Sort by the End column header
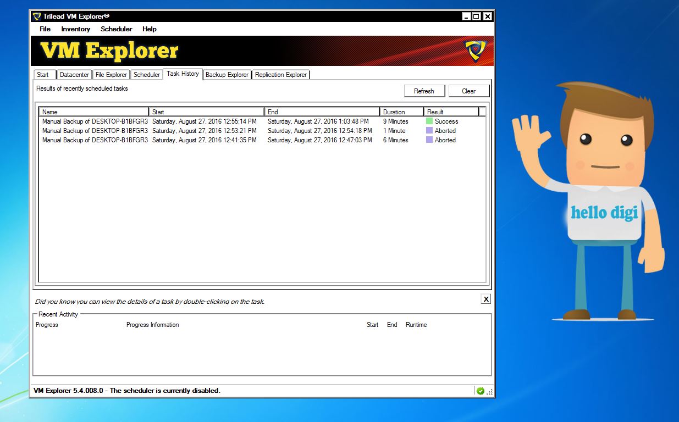 [322, 112]
